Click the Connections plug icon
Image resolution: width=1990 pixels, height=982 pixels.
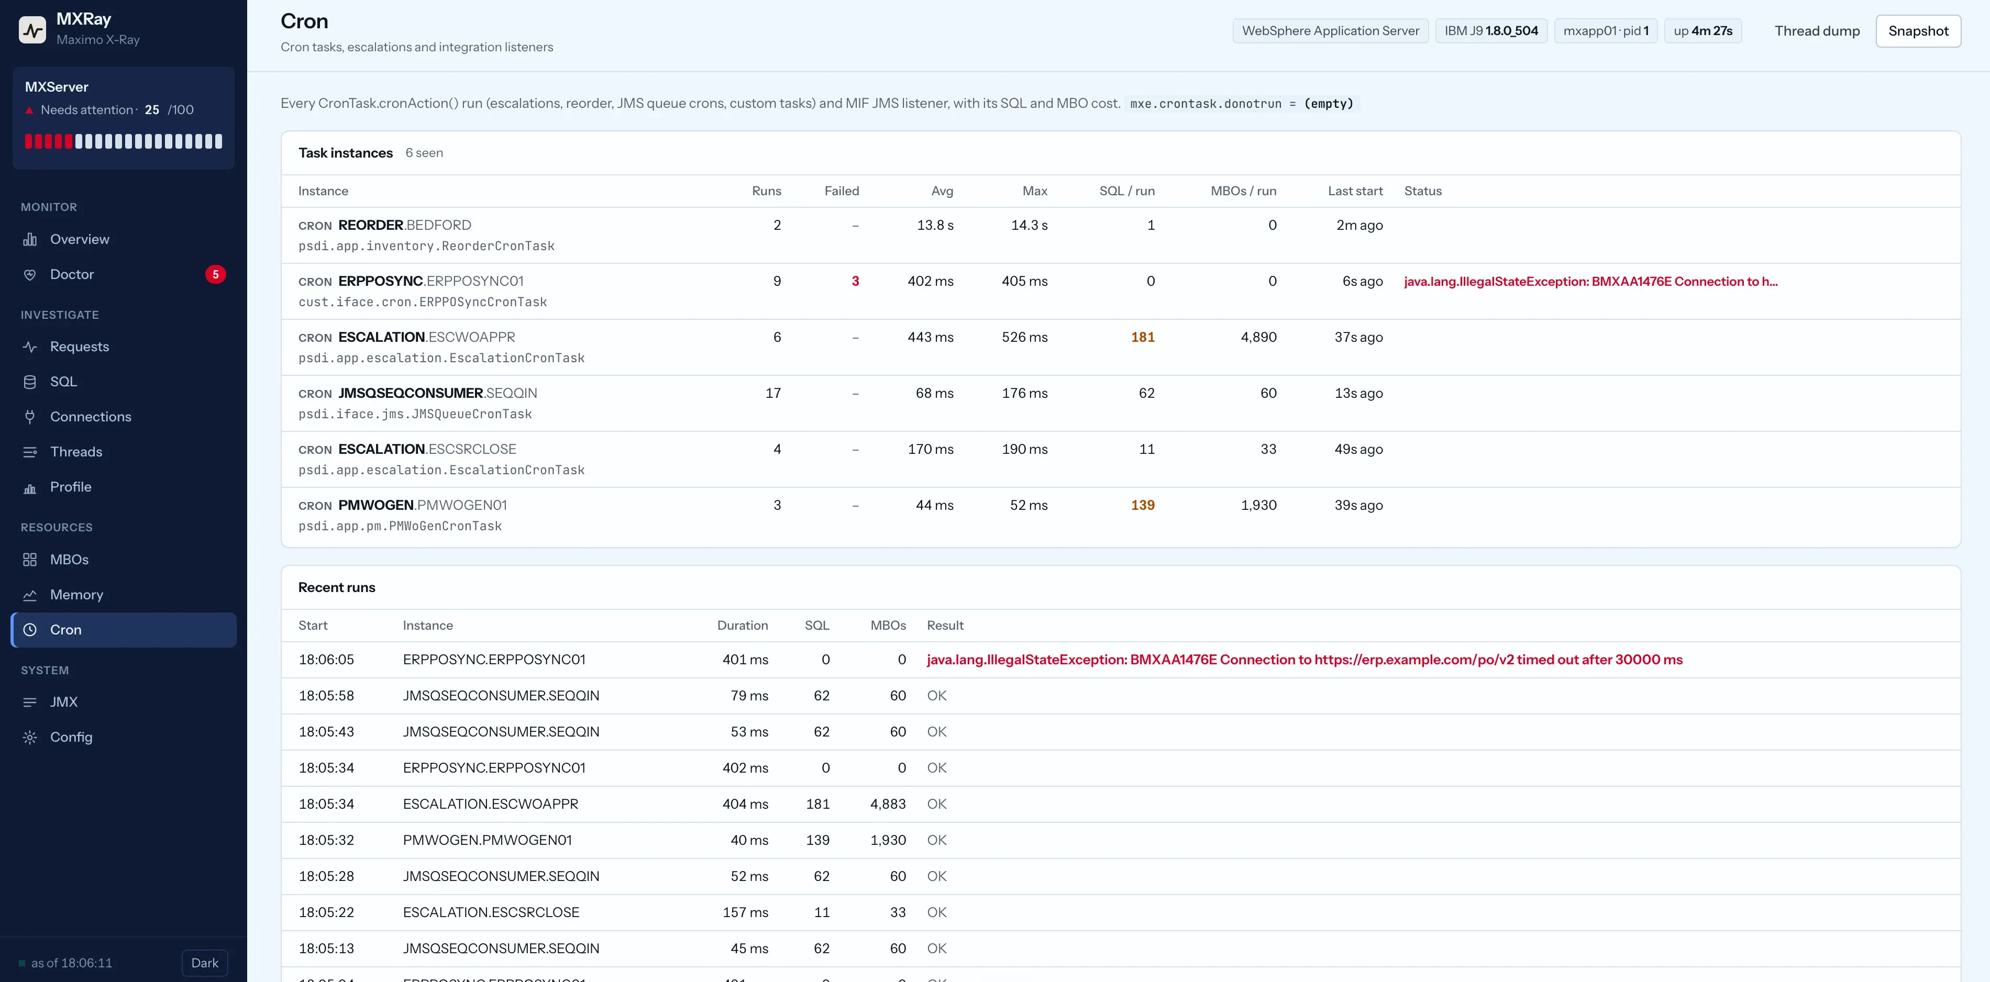pyautogui.click(x=30, y=417)
